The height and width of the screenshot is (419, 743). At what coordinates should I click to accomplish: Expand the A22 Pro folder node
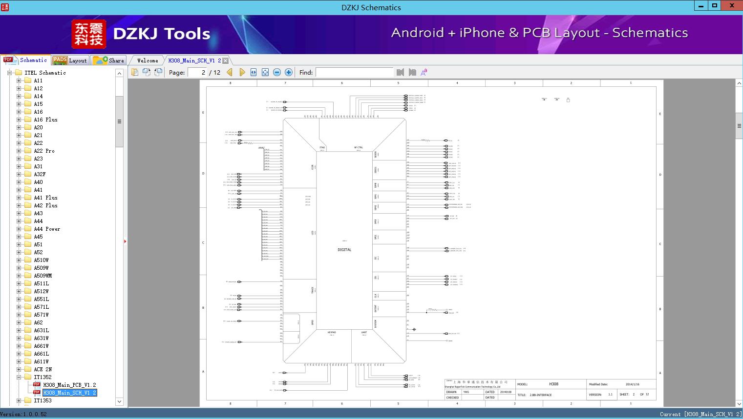click(19, 151)
